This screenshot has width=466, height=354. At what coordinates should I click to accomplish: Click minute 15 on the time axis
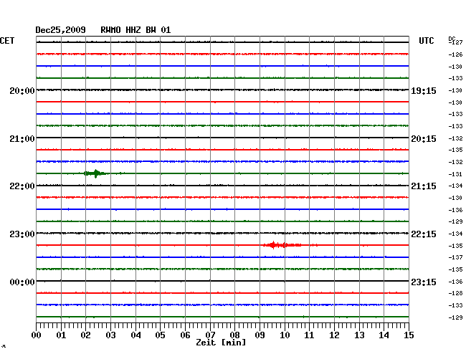click(409, 335)
